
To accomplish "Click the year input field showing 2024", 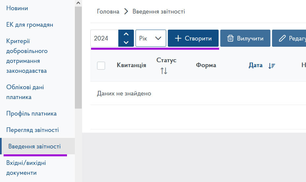I will click(x=104, y=38).
